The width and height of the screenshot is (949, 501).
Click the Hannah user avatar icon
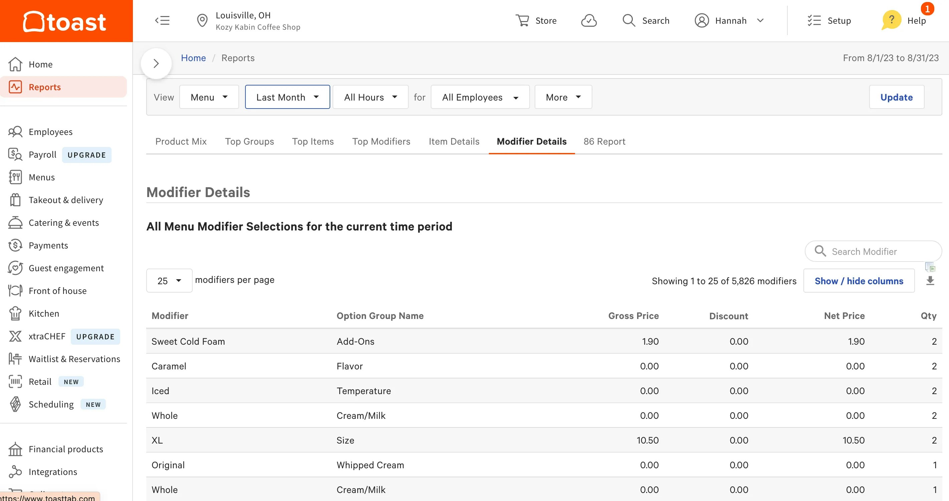(x=702, y=21)
